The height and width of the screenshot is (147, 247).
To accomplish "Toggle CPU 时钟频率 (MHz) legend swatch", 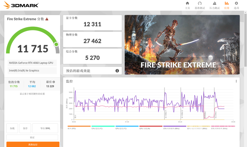I will coord(175,126).
